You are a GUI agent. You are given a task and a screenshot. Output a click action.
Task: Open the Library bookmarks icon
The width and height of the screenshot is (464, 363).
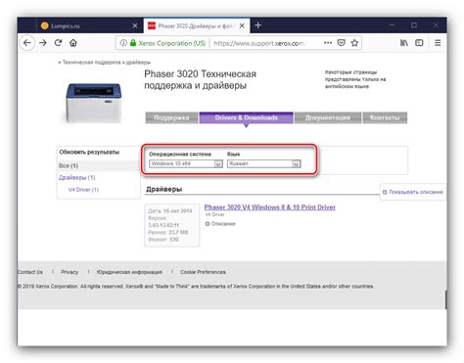click(x=404, y=43)
